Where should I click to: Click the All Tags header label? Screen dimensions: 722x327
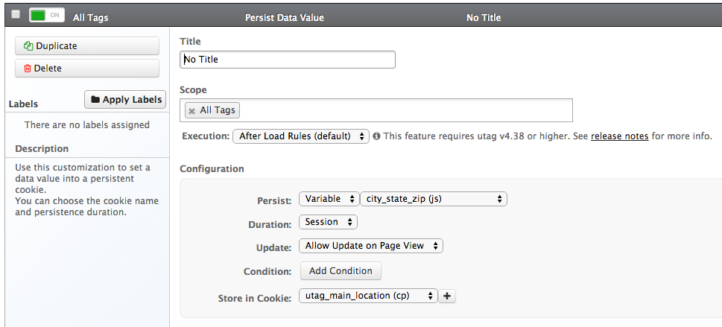click(91, 17)
